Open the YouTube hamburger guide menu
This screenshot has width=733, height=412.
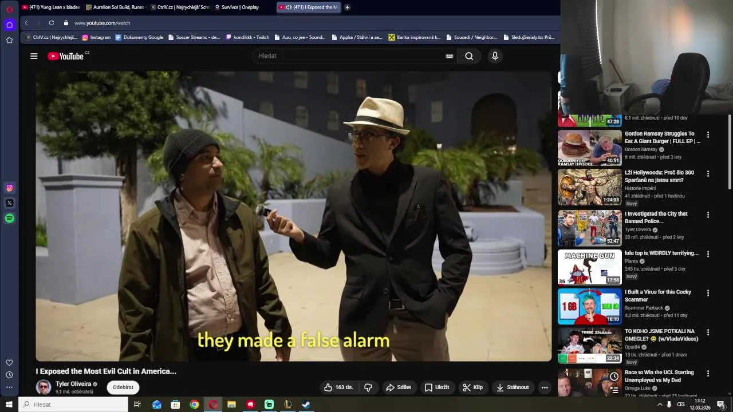point(34,56)
